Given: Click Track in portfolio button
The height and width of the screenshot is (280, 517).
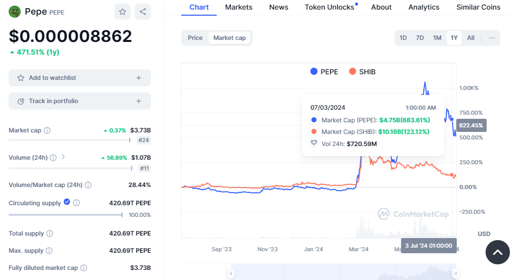Looking at the screenshot, I should [80, 101].
